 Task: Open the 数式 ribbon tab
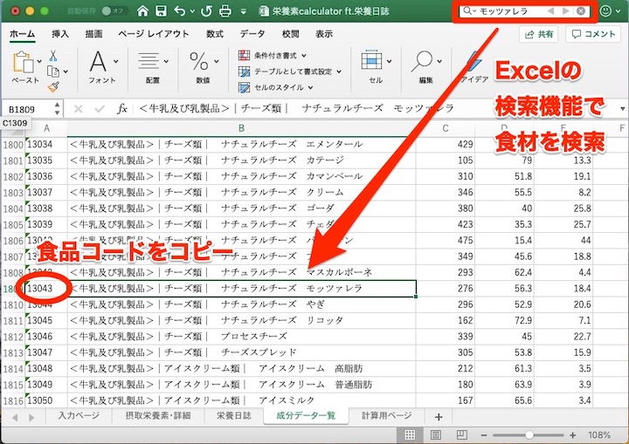point(215,34)
